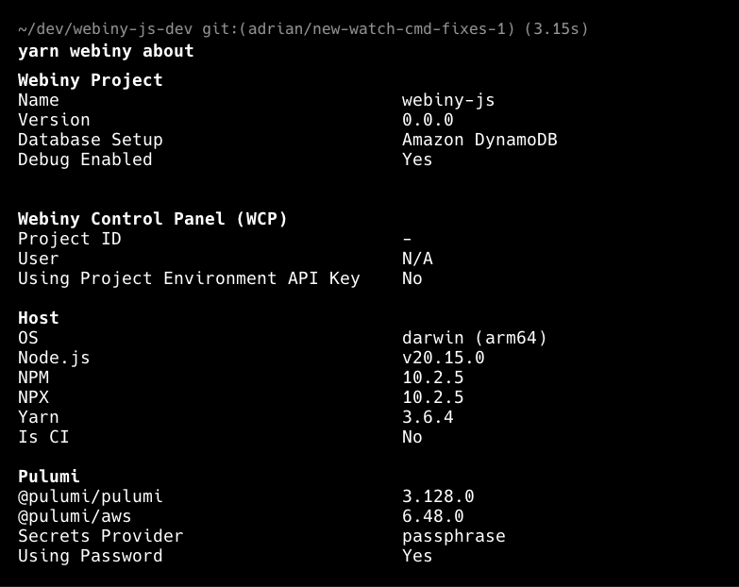Click the 'Webiny Project' section heading
Viewport: 739px width, 587px height.
91,80
